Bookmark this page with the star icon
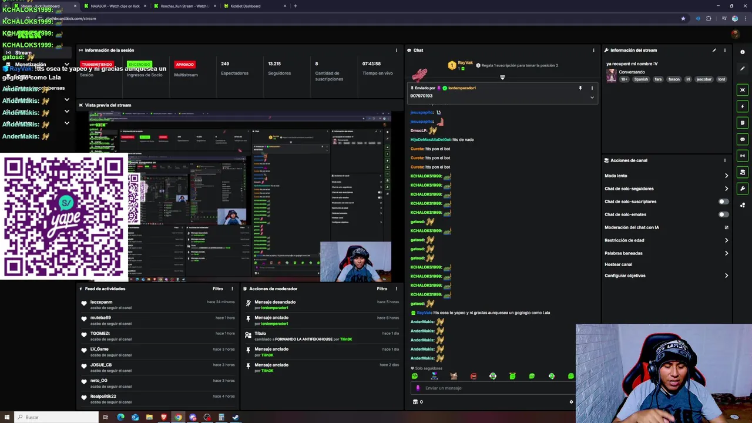This screenshot has height=423, width=752. (683, 18)
